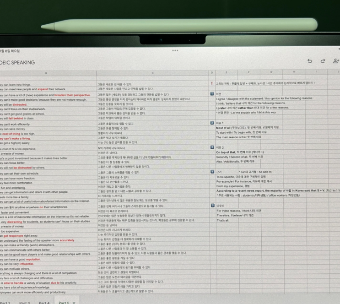Select the cell 'work more efficiently and productively'
The width and height of the screenshot is (340, 304).
coord(49,292)
